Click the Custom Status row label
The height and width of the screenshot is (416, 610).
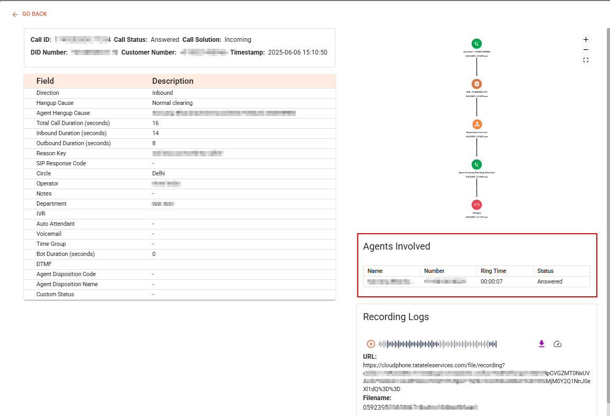55,294
